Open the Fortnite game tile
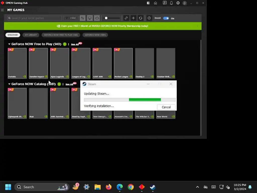 [x=17, y=63]
